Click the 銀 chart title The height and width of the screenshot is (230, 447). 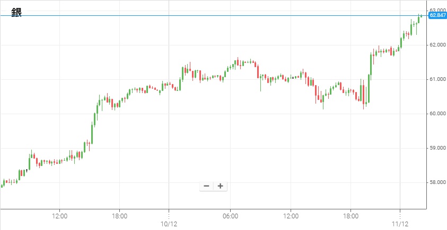(16, 13)
